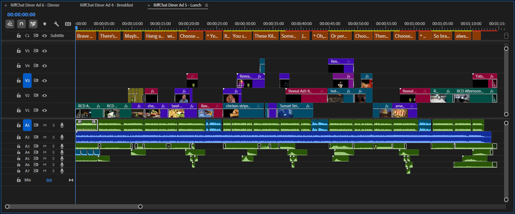Open the Lunch sequence panel menu

click(207, 5)
